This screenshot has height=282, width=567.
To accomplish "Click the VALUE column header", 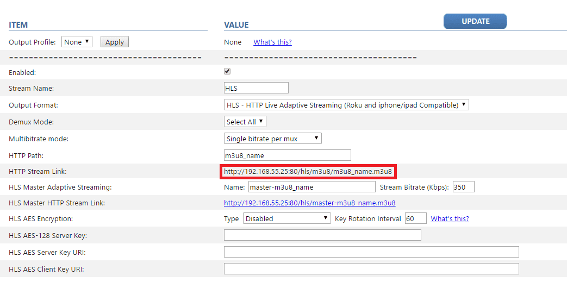I will coord(236,25).
